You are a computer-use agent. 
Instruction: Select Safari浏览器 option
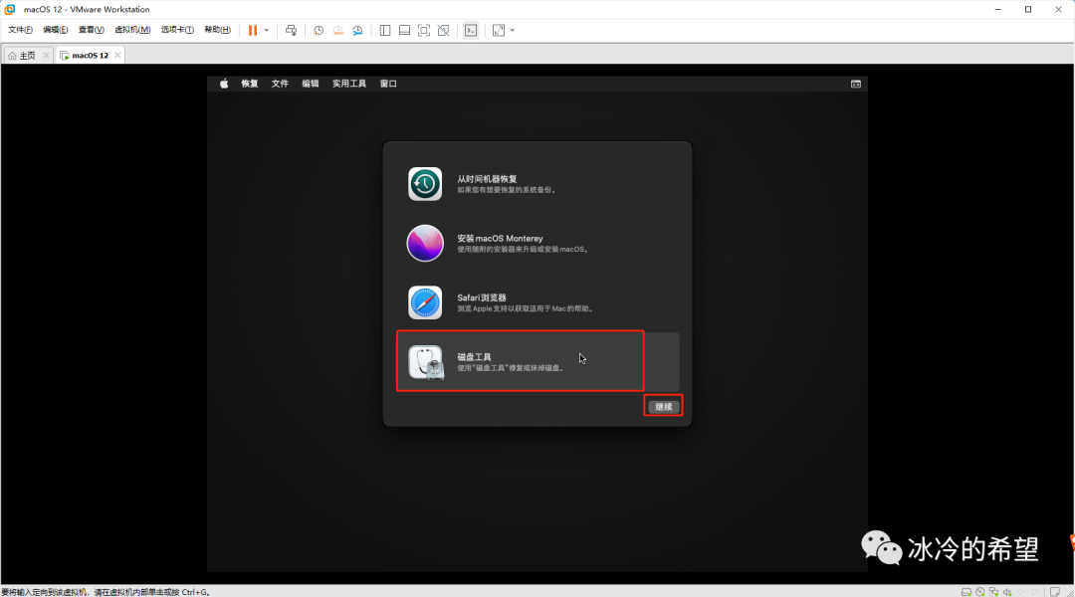(537, 302)
